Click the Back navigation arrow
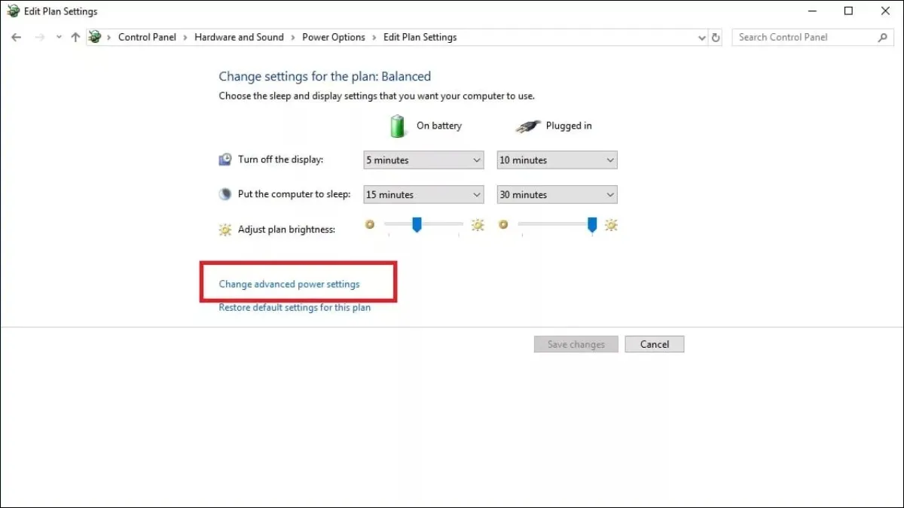 (17, 37)
